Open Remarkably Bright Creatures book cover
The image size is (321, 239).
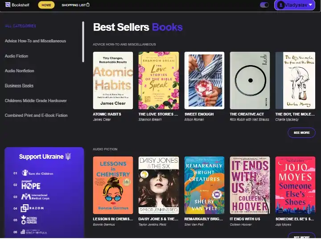(x=204, y=185)
